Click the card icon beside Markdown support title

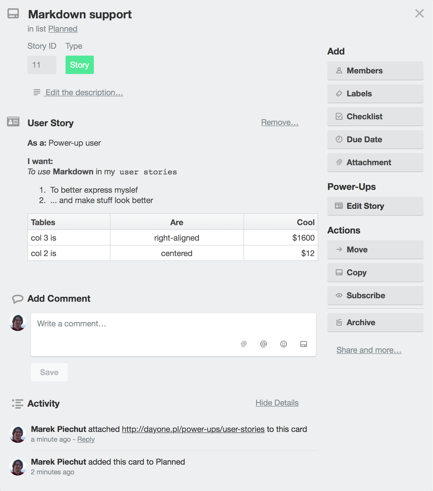pyautogui.click(x=13, y=13)
